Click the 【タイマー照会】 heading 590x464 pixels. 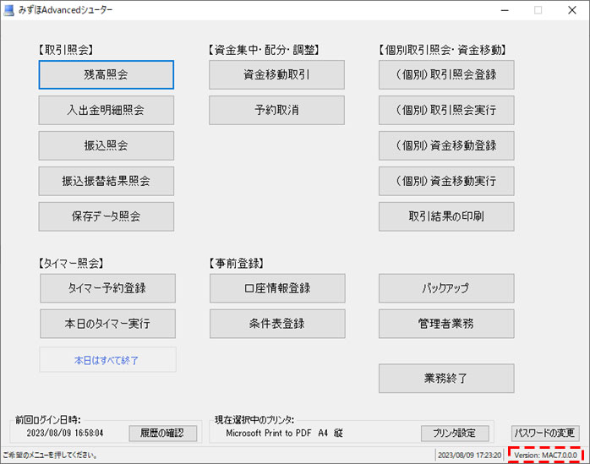[x=71, y=263]
